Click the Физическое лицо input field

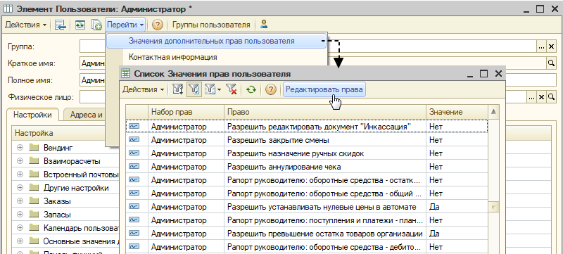coord(92,97)
